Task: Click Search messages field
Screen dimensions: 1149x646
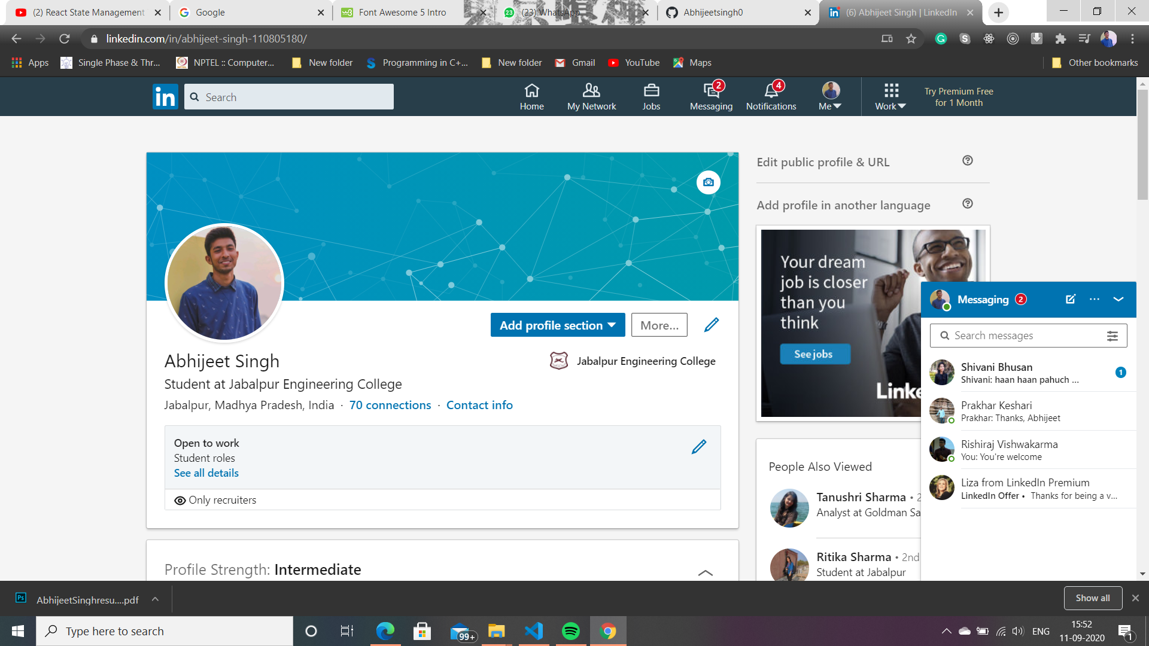Action: pyautogui.click(x=1029, y=336)
